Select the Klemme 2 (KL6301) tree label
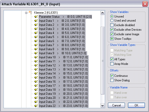The width and height of the screenshot is (149, 112). [x=46, y=13]
